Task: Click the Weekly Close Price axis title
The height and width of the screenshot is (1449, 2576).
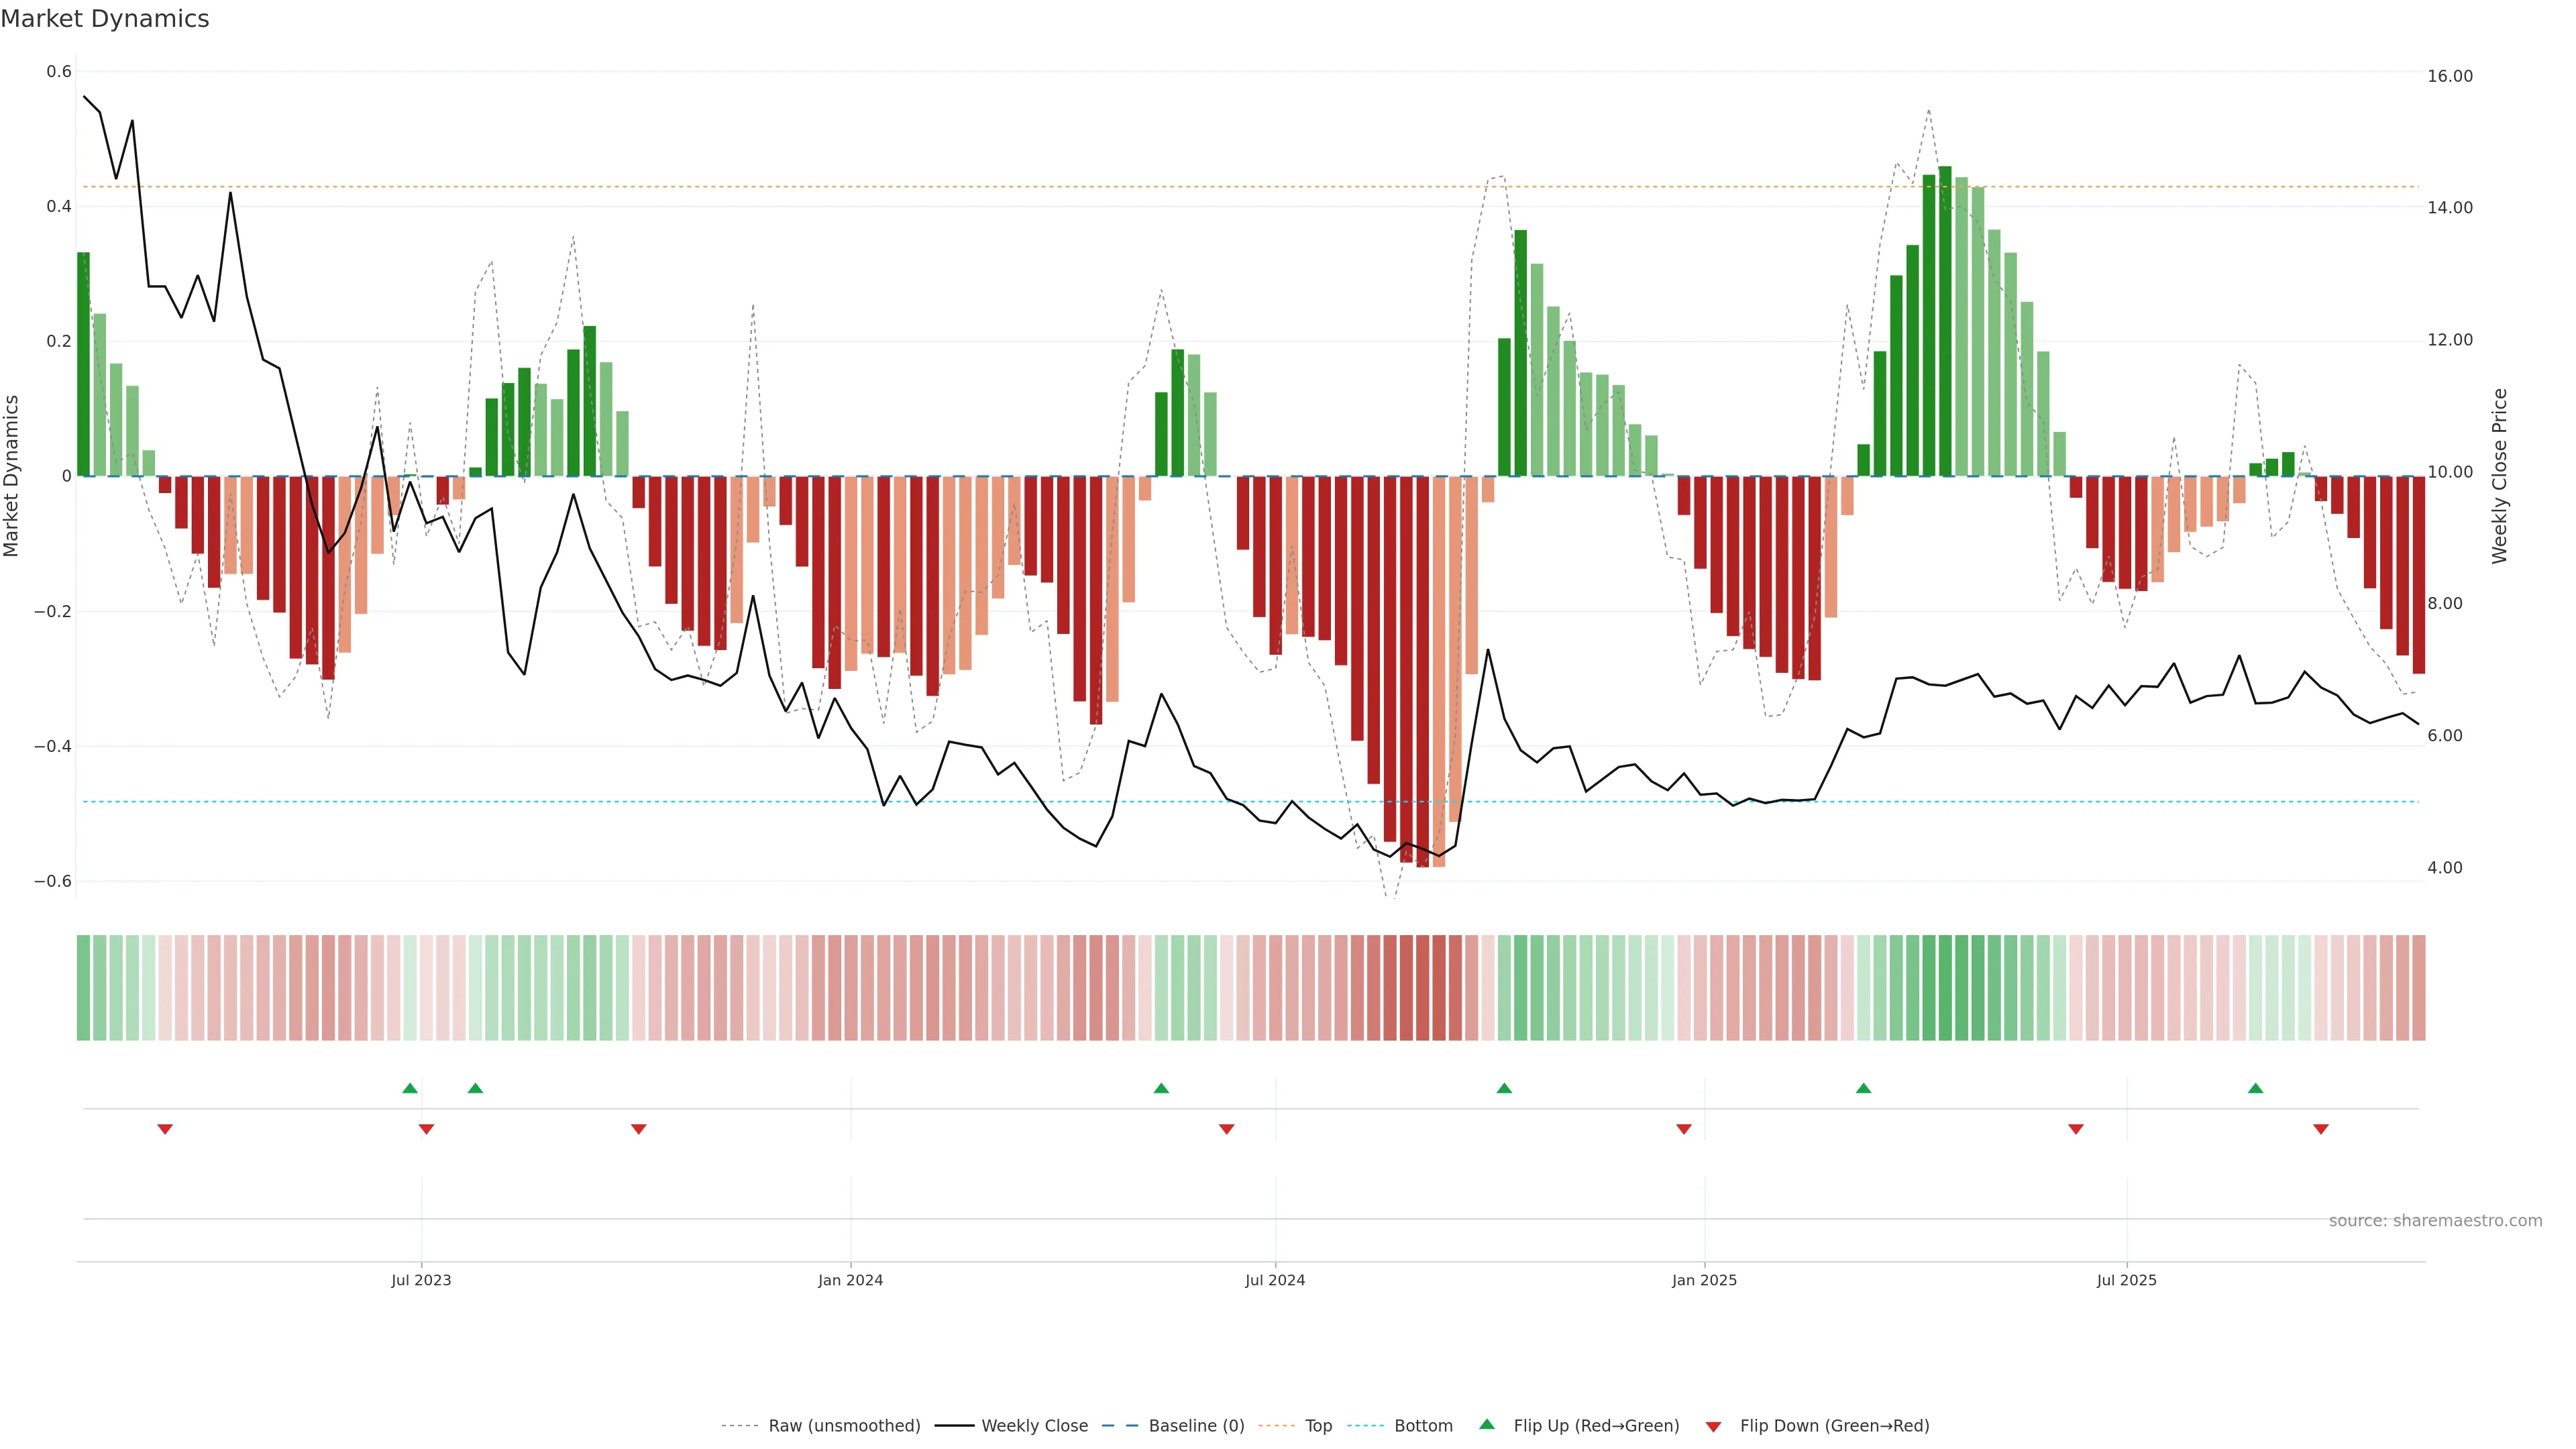Action: 2500,476
